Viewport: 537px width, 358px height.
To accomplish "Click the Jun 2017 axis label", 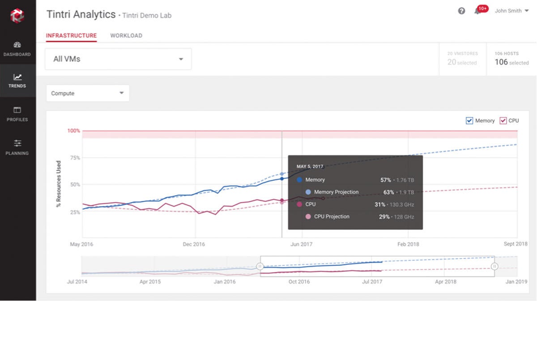I will (302, 244).
